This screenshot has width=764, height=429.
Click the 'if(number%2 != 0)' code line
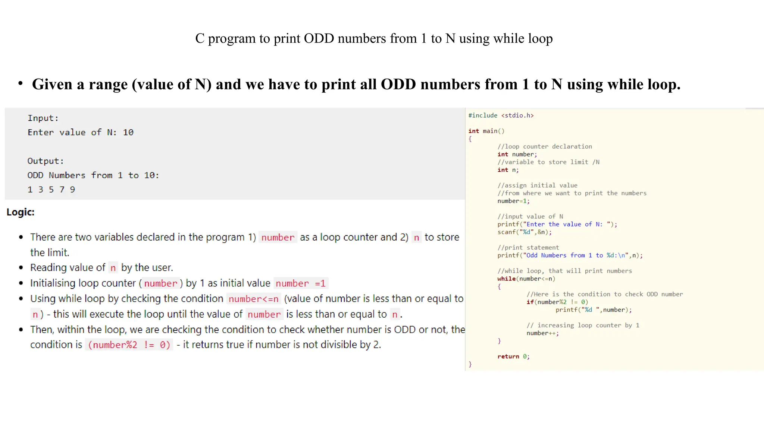[x=557, y=302]
